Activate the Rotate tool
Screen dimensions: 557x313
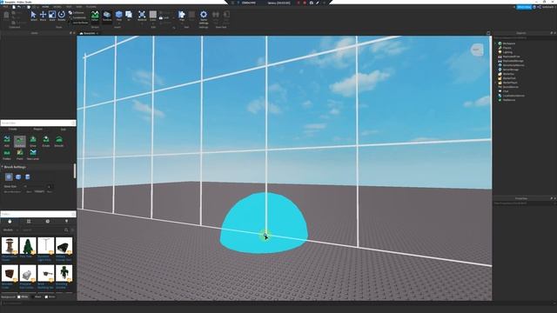pos(61,16)
